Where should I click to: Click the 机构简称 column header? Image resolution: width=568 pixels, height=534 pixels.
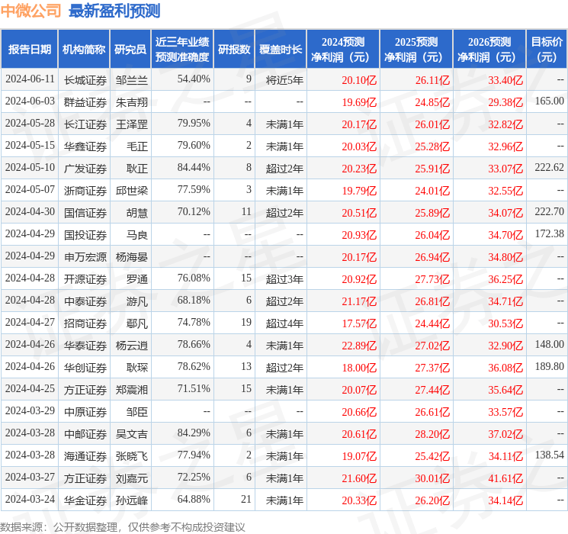point(84,50)
